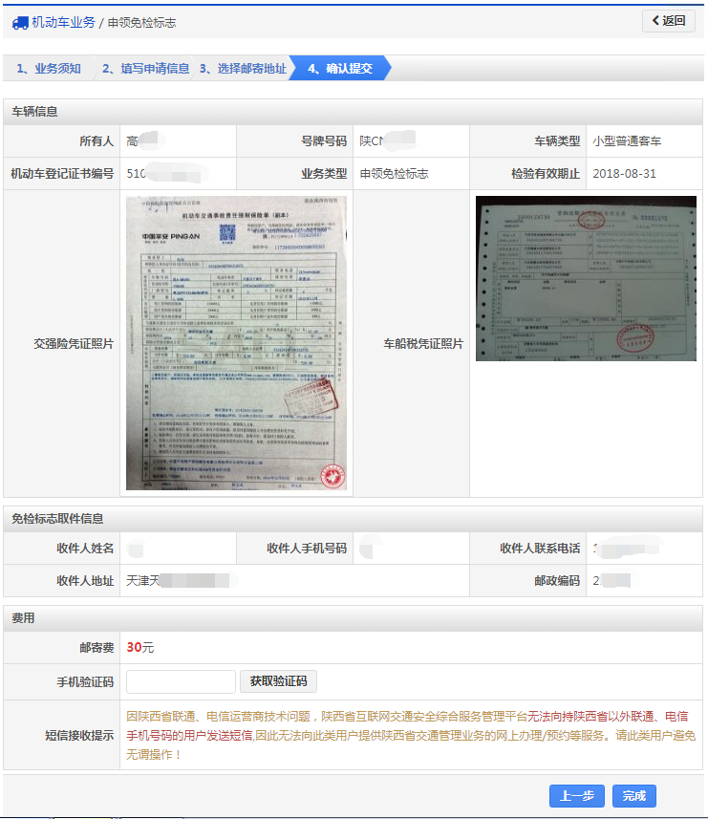Click the orange 短信接收提示 warning text

(411, 735)
